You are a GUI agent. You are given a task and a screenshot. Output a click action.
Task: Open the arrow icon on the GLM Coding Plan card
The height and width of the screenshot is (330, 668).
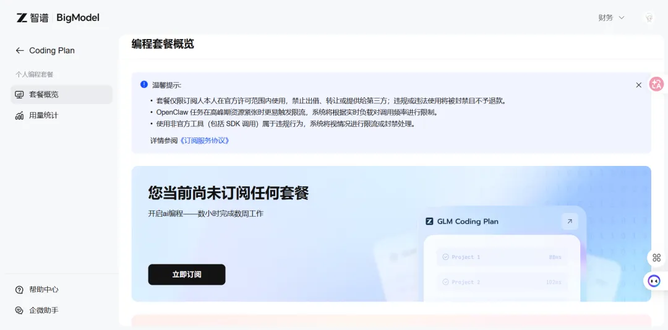(570, 221)
